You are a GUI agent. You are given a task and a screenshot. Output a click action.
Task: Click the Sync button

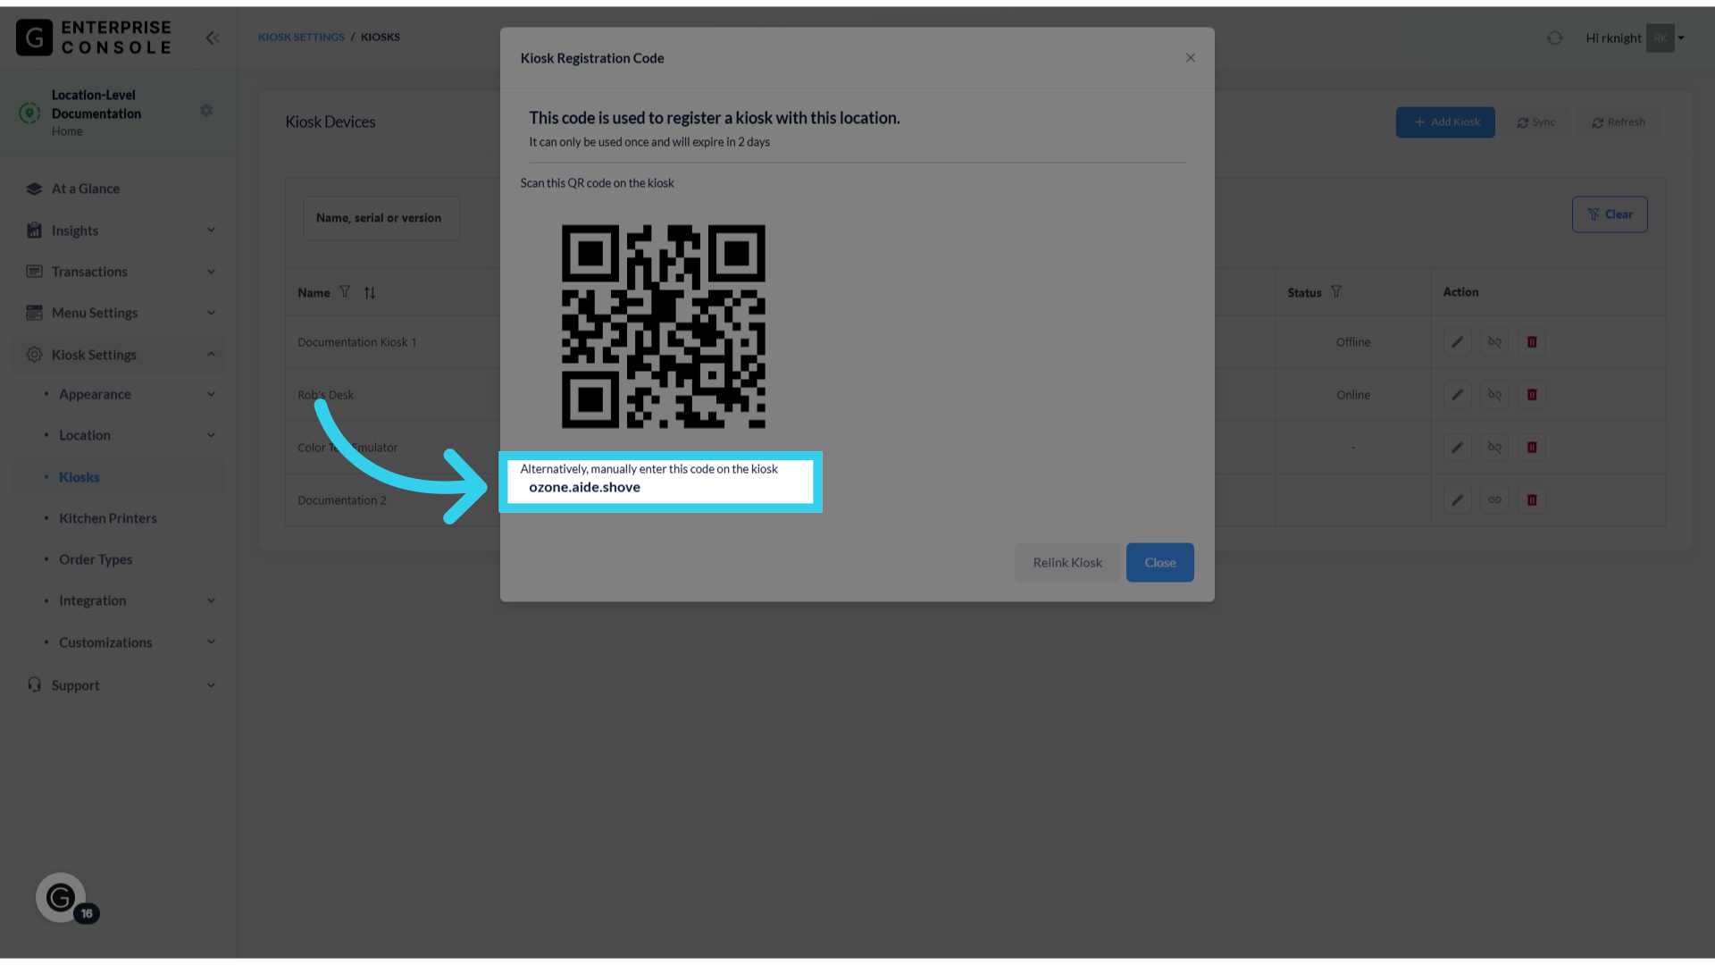coord(1535,122)
